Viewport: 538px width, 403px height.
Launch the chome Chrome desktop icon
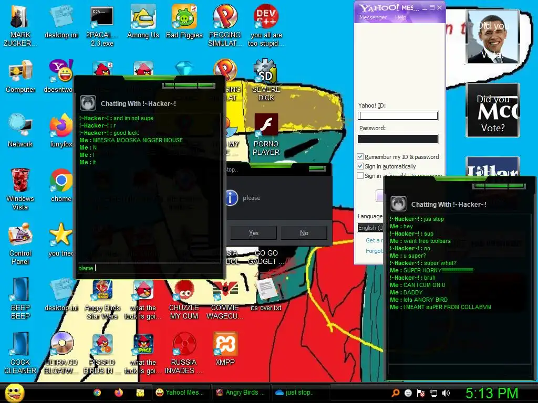(61, 185)
